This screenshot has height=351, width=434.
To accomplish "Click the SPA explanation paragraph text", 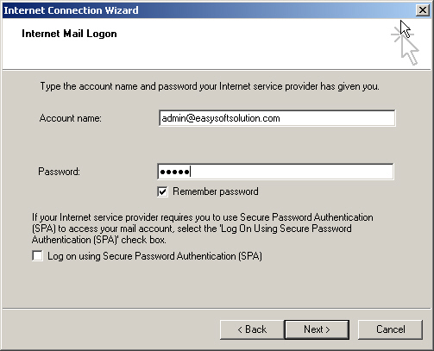I will (203, 229).
